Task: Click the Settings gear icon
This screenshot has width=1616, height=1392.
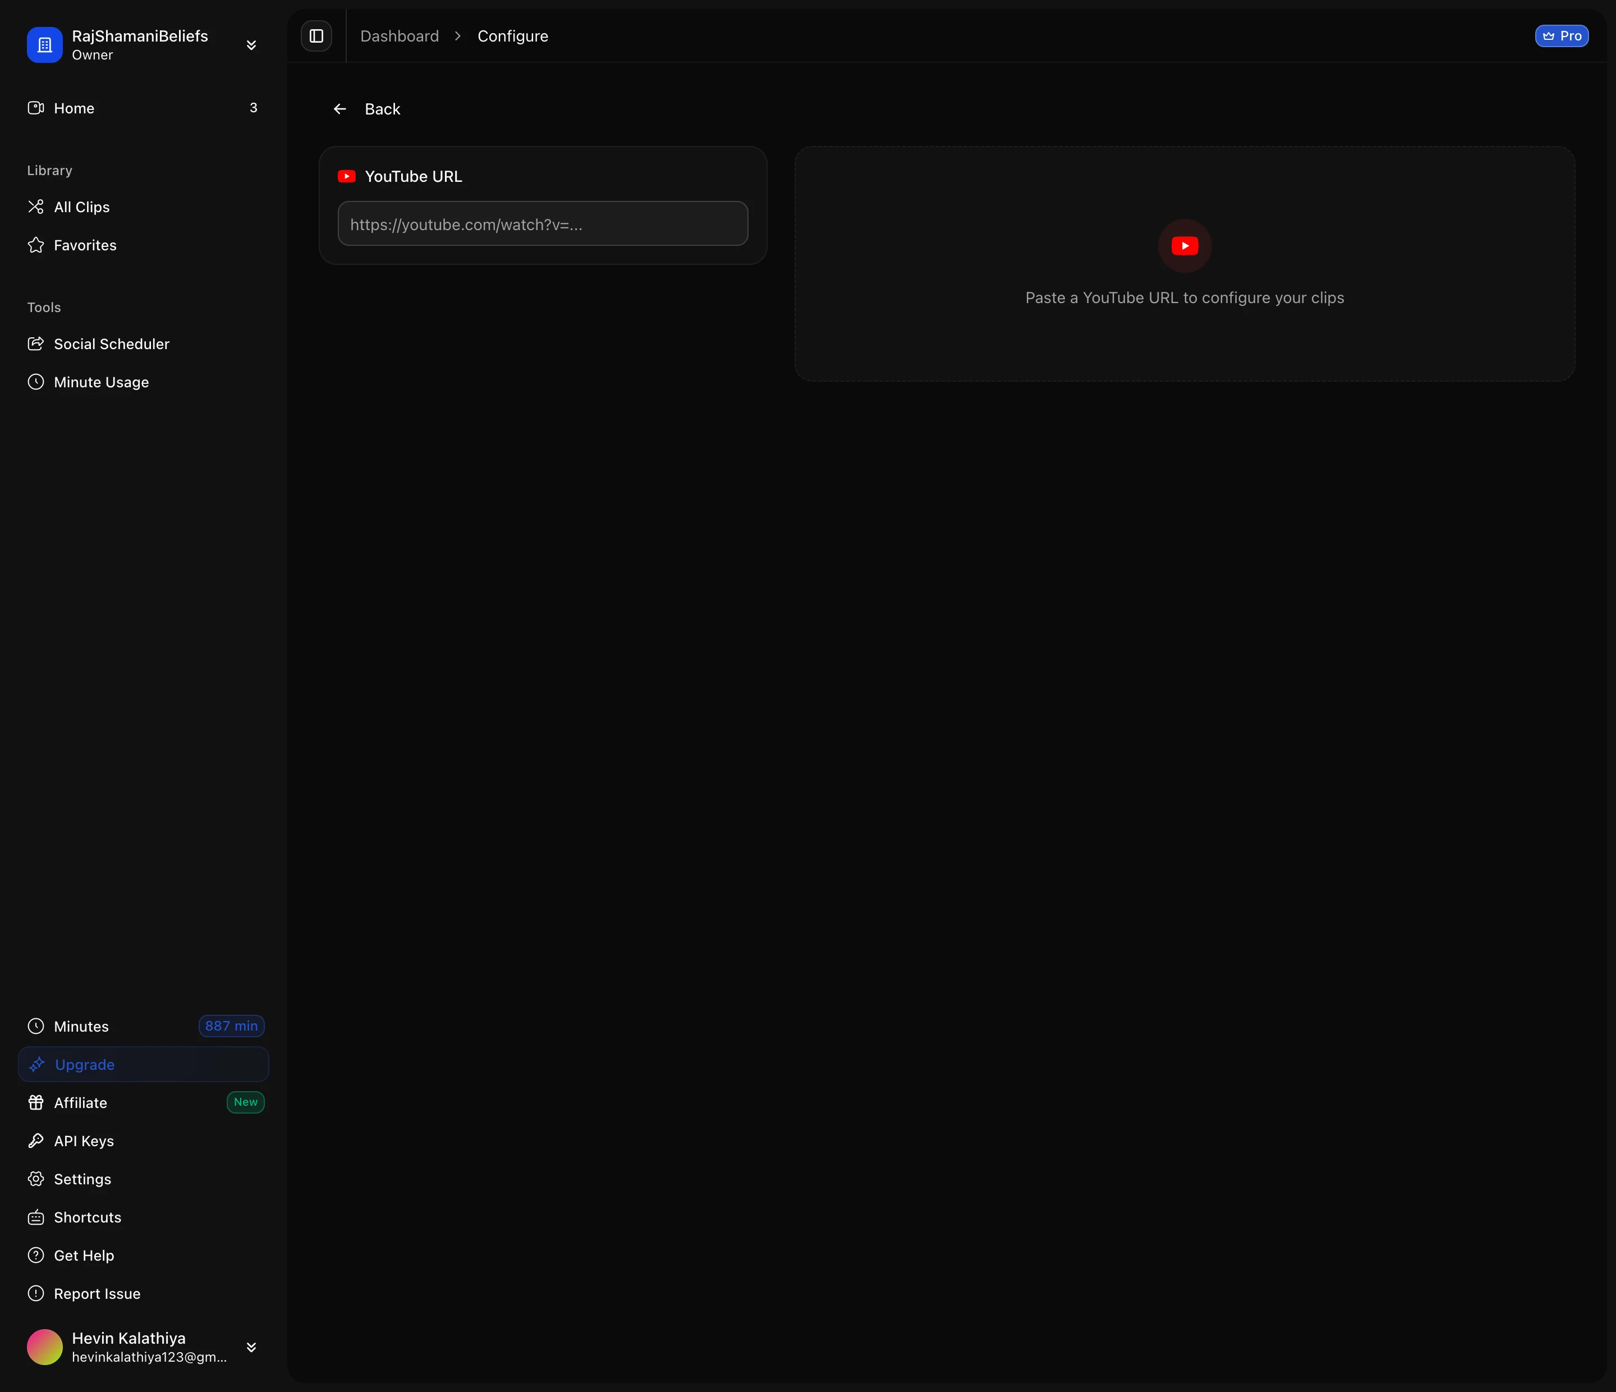Action: click(36, 1179)
